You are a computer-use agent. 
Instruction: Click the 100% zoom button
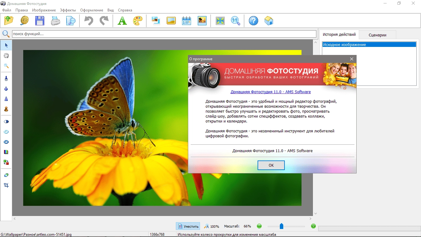click(211, 226)
